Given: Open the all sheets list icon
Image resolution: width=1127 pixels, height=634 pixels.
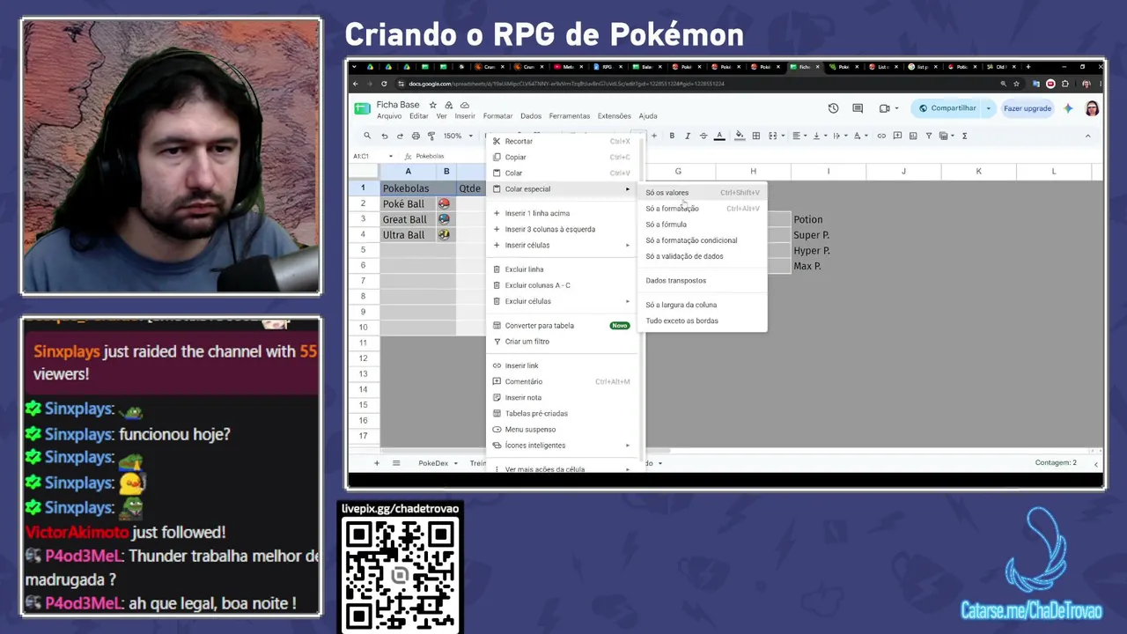Looking at the screenshot, I should [396, 463].
